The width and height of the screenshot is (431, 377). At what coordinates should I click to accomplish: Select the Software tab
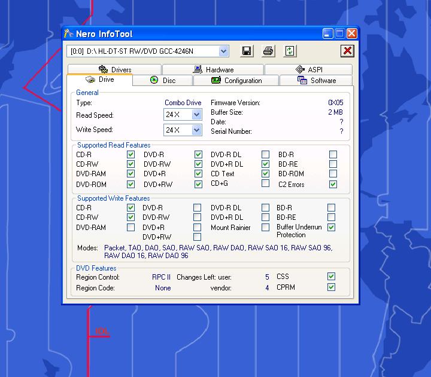pyautogui.click(x=317, y=80)
